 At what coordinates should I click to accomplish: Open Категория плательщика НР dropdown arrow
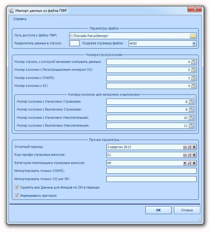(x=185, y=163)
